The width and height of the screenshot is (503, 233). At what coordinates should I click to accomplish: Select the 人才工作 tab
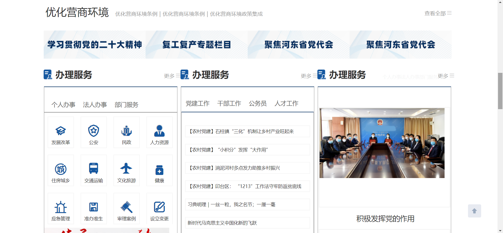(287, 103)
